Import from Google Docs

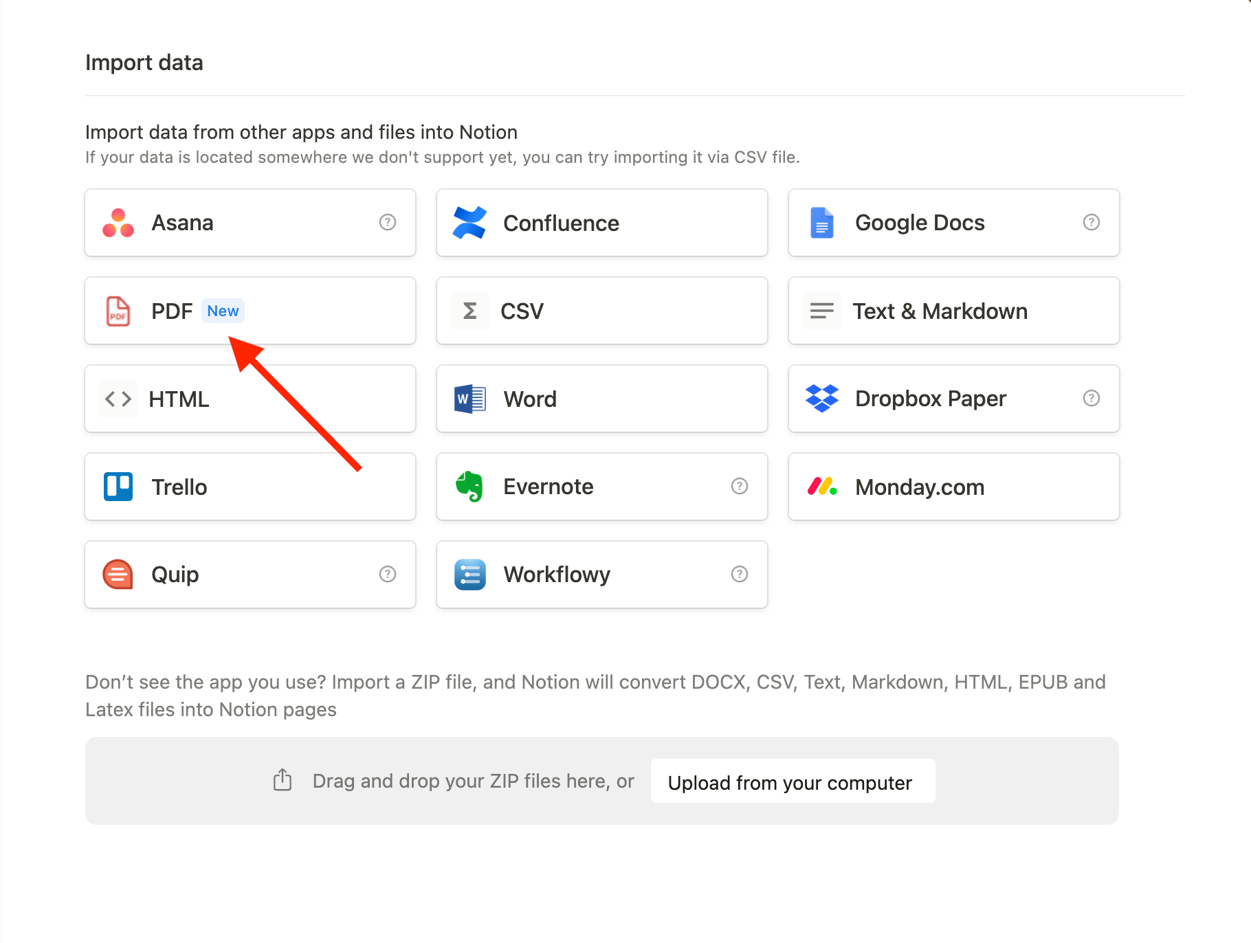(954, 223)
